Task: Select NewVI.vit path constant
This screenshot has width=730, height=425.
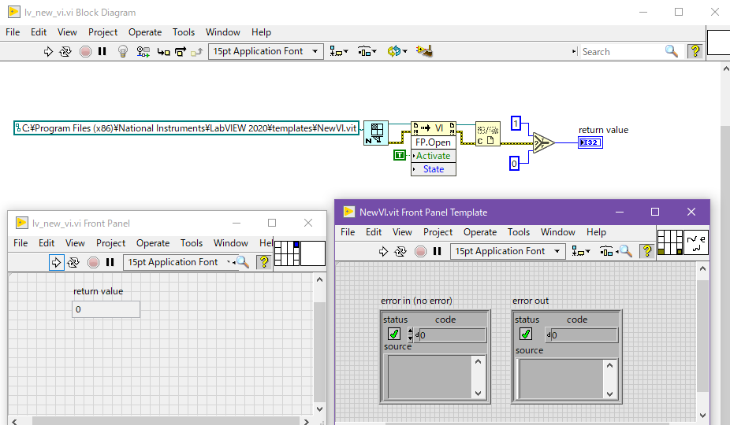Action: 186,128
